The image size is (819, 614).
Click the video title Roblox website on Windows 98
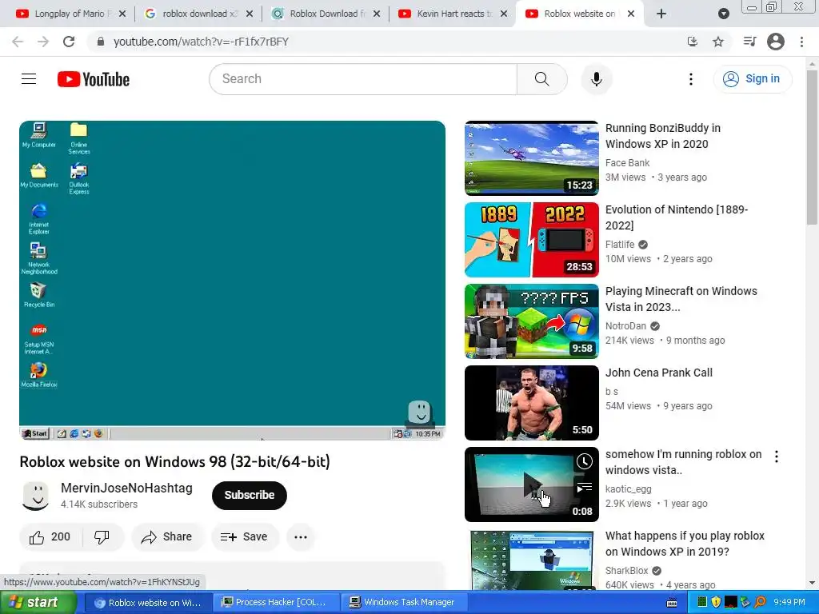tap(174, 462)
